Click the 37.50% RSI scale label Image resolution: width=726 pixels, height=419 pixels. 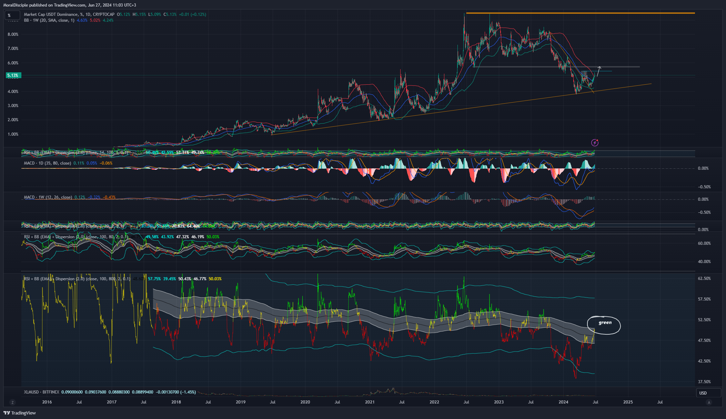[704, 382]
